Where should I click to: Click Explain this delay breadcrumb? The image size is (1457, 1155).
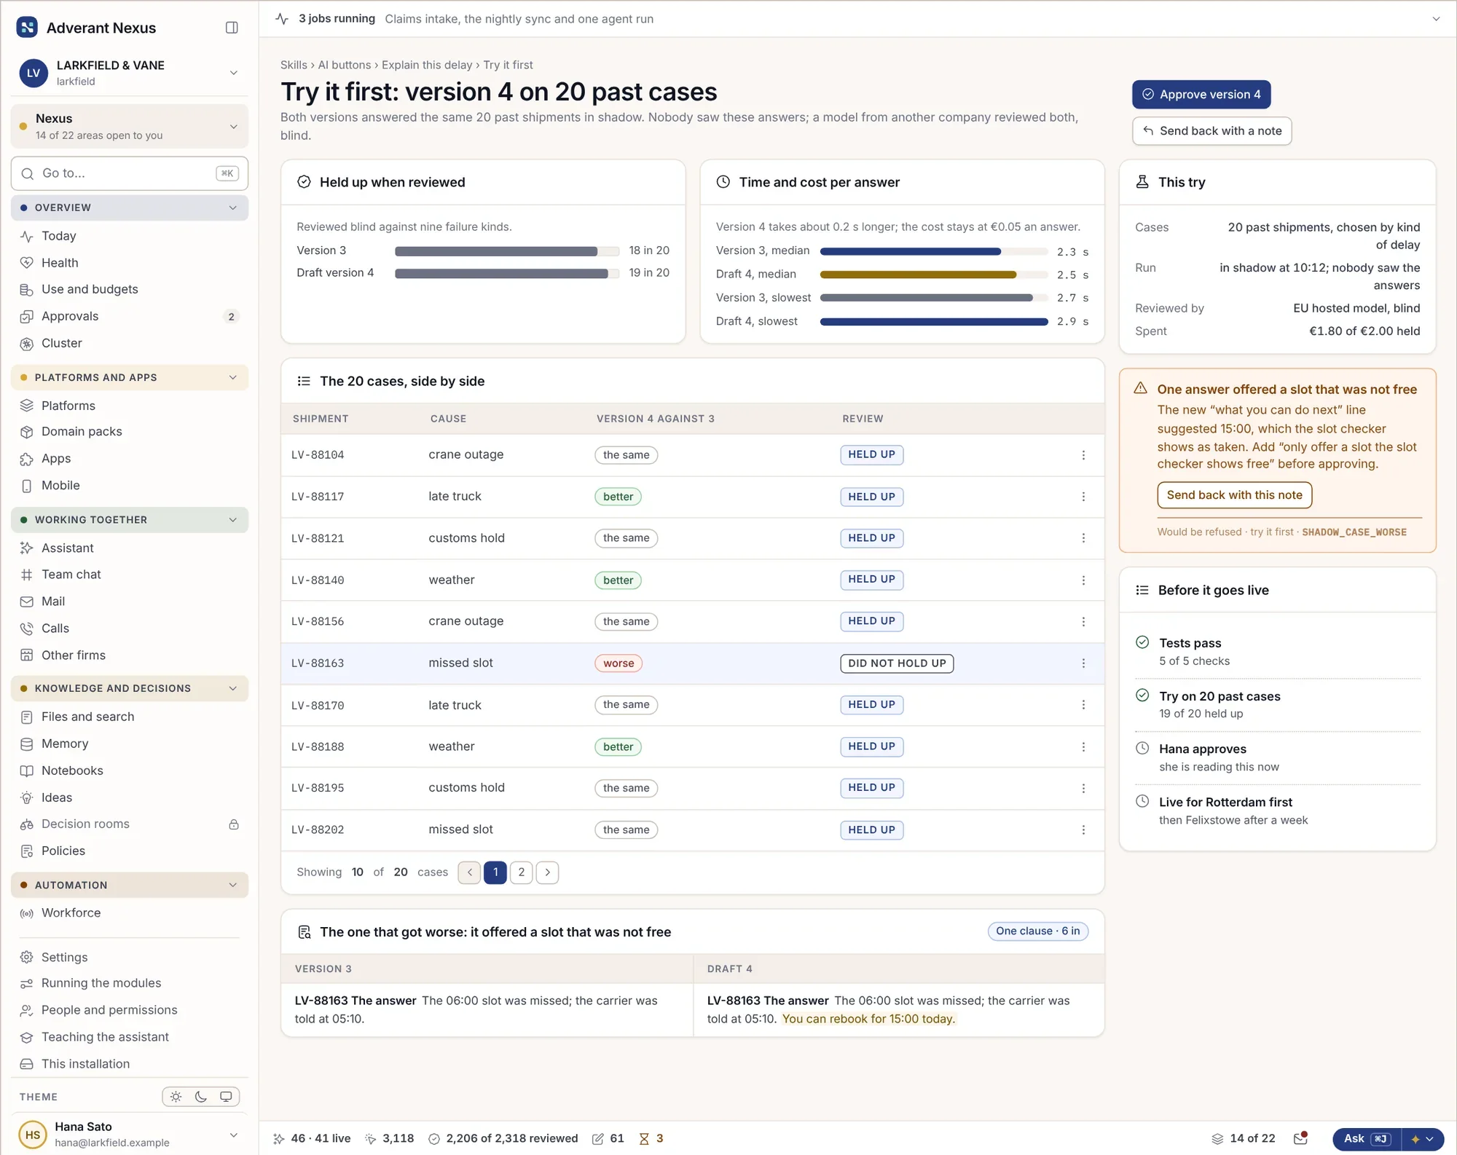tap(427, 65)
